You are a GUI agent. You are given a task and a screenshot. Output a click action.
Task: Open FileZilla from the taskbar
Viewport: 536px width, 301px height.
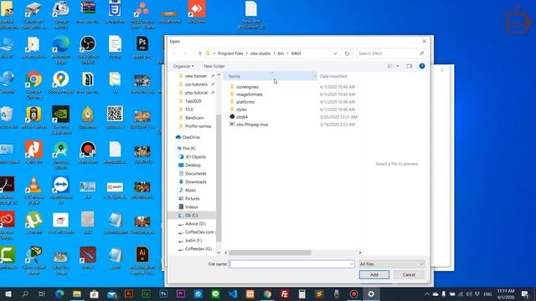point(285,293)
